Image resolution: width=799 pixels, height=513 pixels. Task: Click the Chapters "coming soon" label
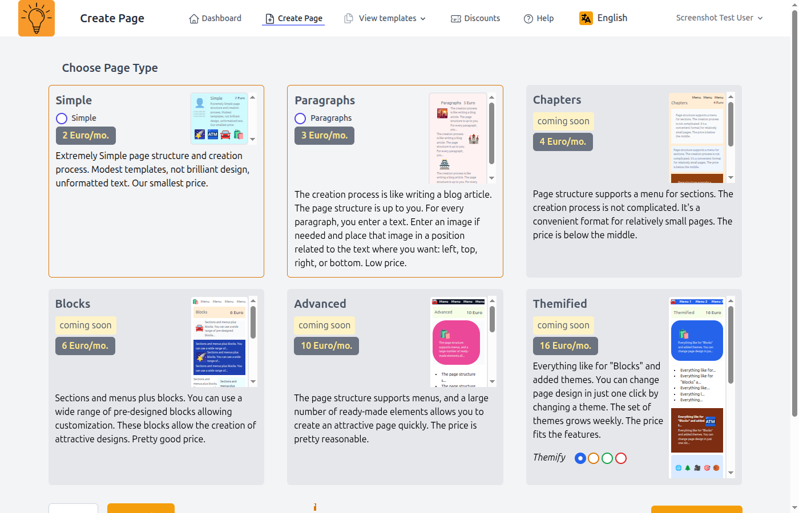click(x=563, y=121)
